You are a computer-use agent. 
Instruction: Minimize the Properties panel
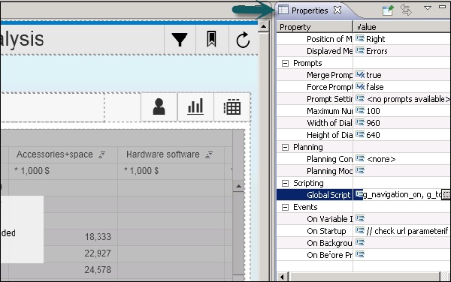443,7
